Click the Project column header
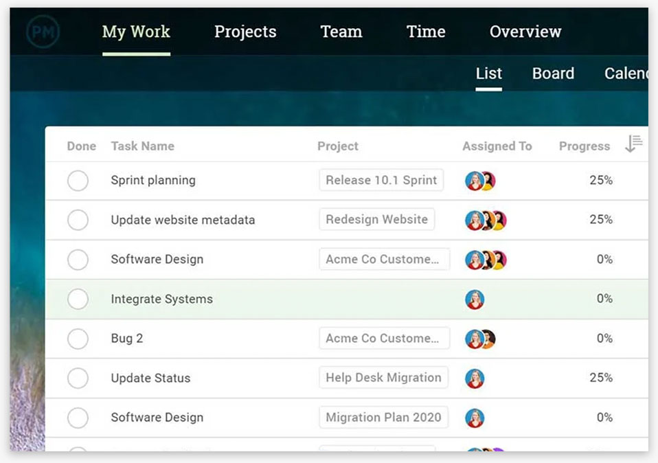658x463 pixels. click(338, 146)
